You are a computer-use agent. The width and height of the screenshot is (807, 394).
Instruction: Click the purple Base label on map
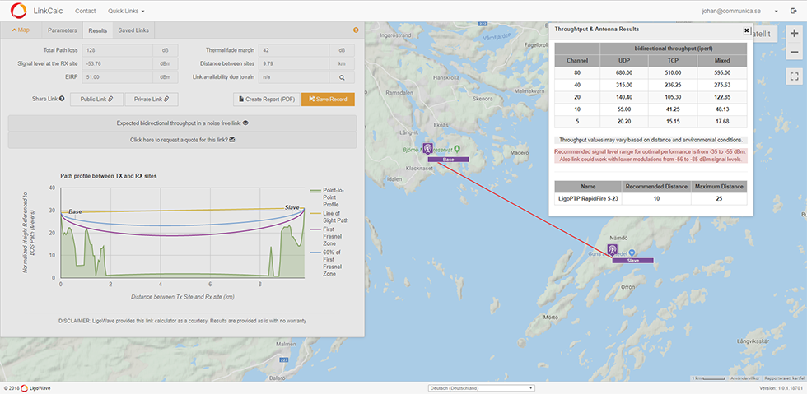tap(448, 160)
